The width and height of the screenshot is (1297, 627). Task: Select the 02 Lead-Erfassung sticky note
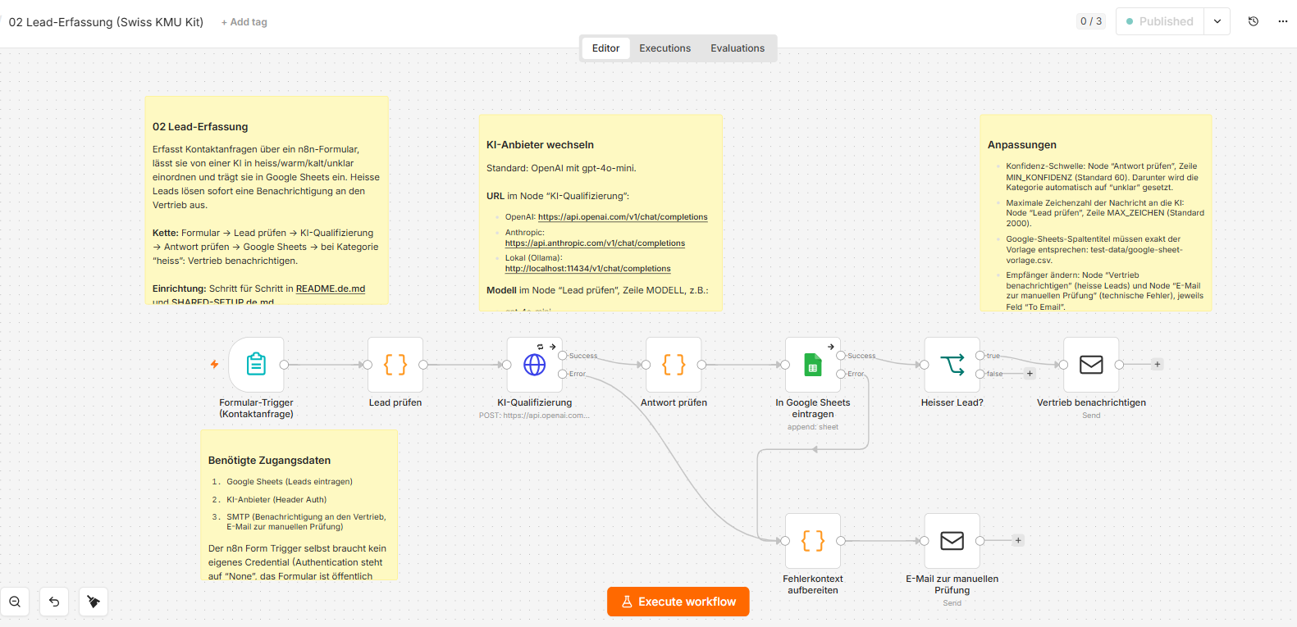click(x=266, y=201)
